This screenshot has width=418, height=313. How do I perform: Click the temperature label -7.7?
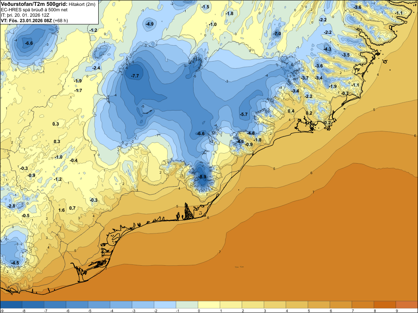135,76
